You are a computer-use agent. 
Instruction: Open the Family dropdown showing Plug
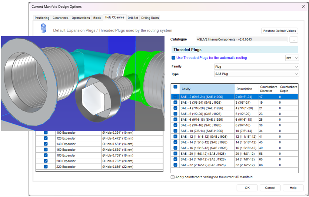coord(256,67)
